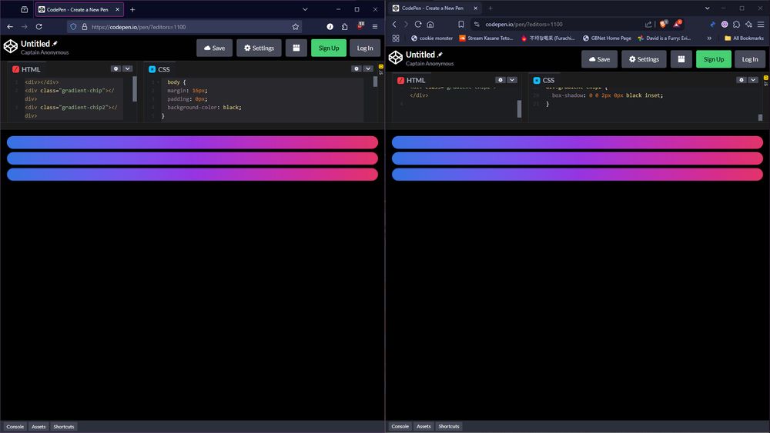Reload the page in Brave
This screenshot has width=770, height=433.
418,24
